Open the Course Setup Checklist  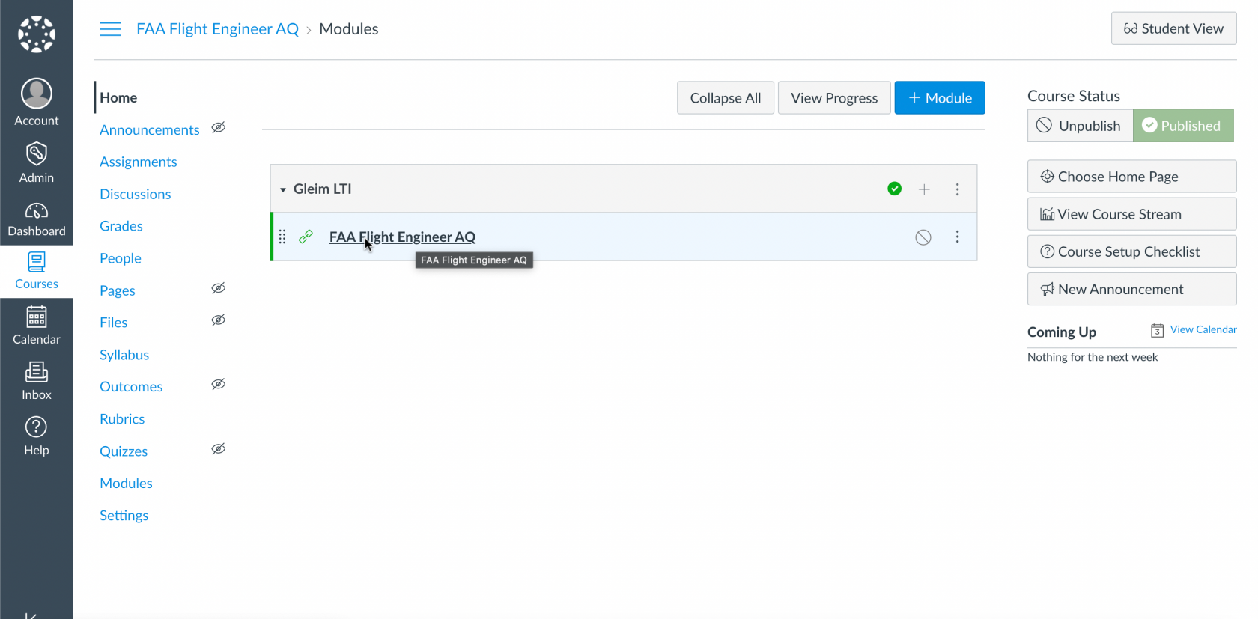click(x=1131, y=251)
